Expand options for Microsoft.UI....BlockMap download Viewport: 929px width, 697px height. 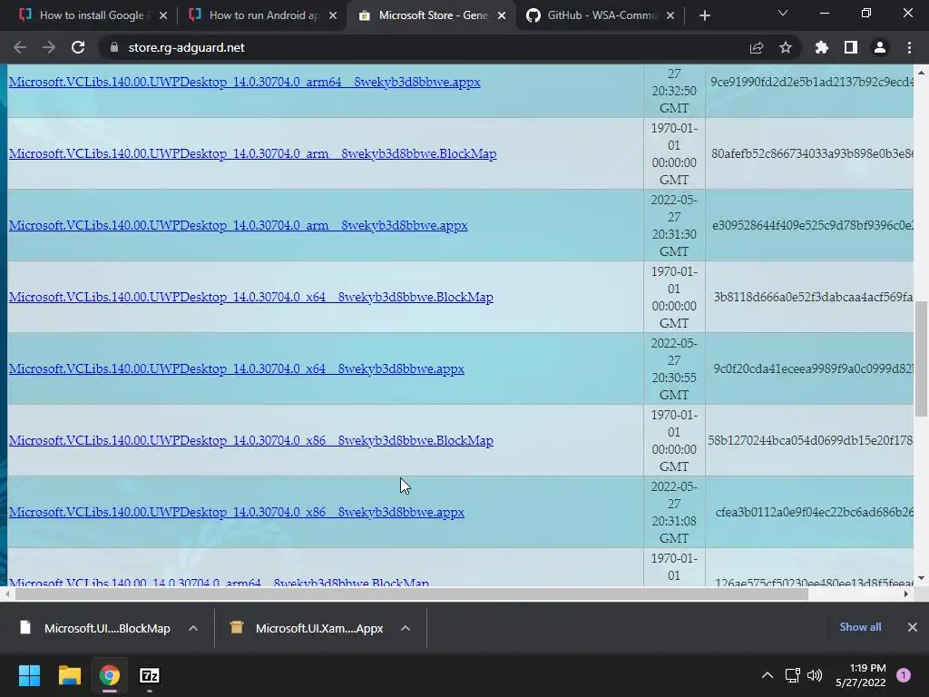[x=193, y=628]
